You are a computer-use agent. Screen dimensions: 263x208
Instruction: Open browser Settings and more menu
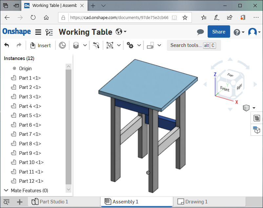click(x=256, y=17)
